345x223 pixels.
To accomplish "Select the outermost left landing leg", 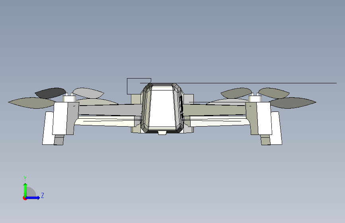I will (x=48, y=128).
